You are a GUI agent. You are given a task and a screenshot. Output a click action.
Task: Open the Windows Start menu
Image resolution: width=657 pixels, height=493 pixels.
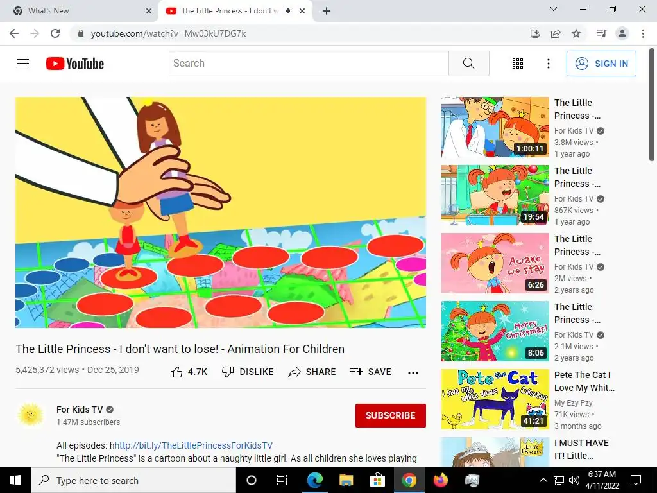click(15, 480)
